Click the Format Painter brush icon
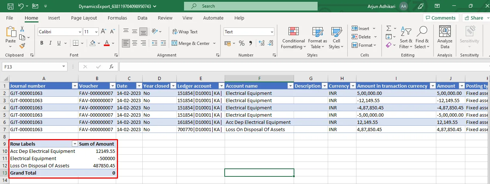 pyautogui.click(x=22, y=46)
